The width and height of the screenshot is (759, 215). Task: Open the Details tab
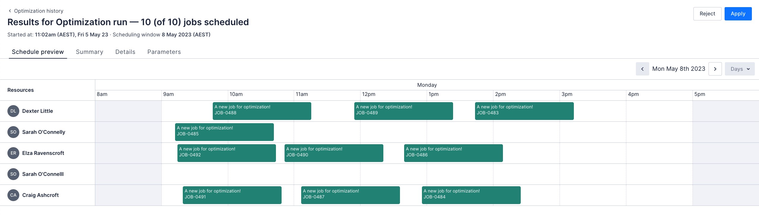[125, 52]
